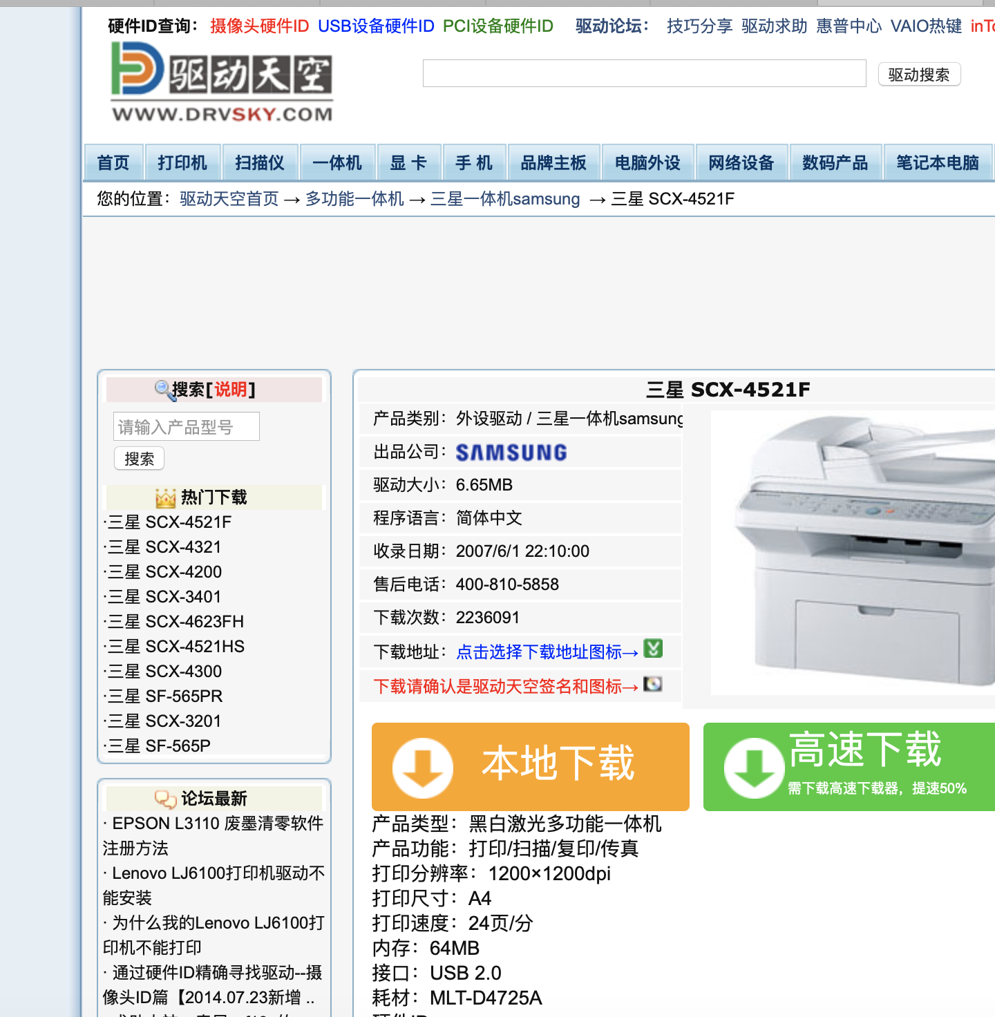
Task: Click the 外设驱动 / 三星一体机samsung category text
Action: tap(569, 418)
